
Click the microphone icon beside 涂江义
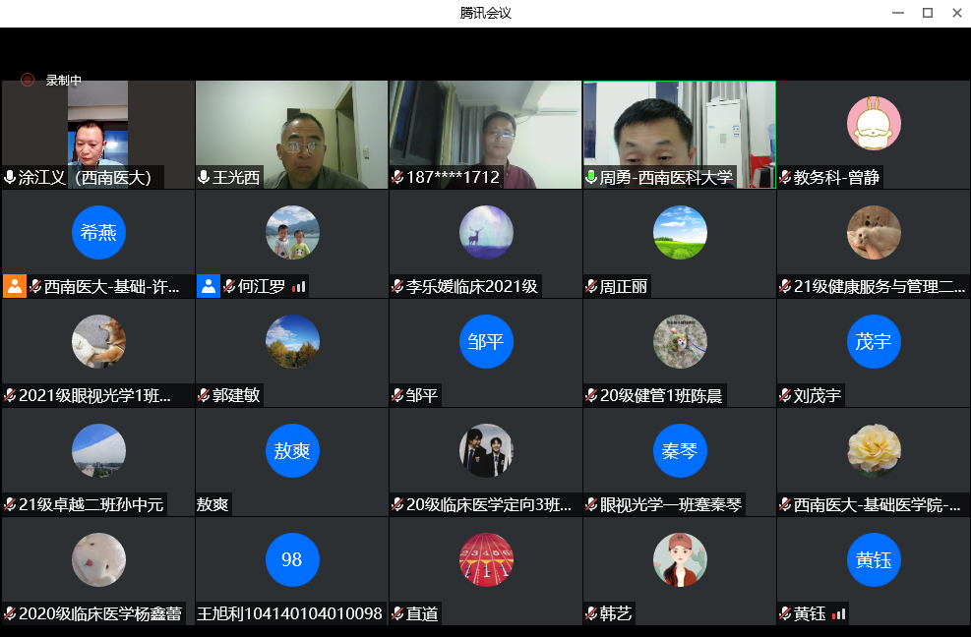(x=10, y=178)
